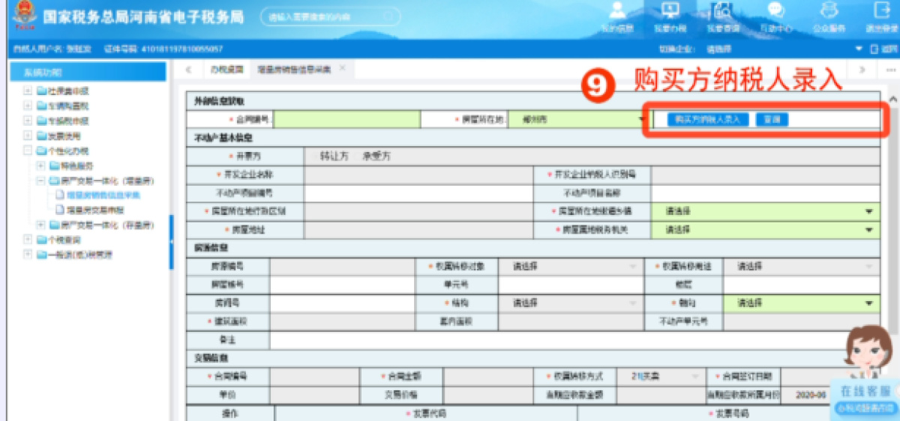Click the 单元号 input field
The width and height of the screenshot is (900, 421).
[571, 285]
